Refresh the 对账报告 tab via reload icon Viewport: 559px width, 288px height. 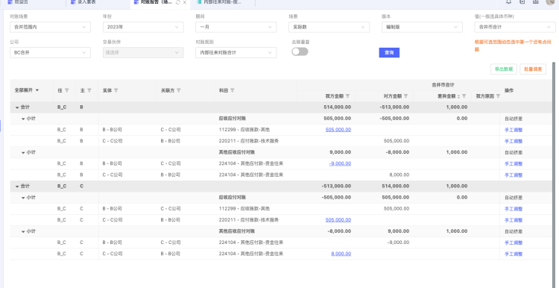[178, 2]
